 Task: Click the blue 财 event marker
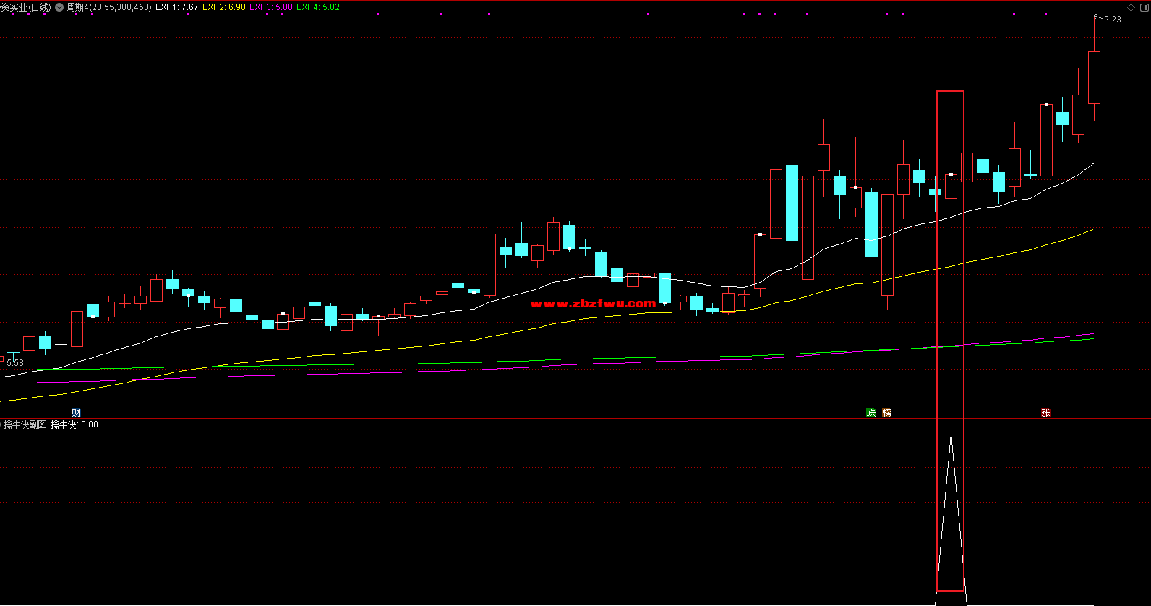point(76,413)
